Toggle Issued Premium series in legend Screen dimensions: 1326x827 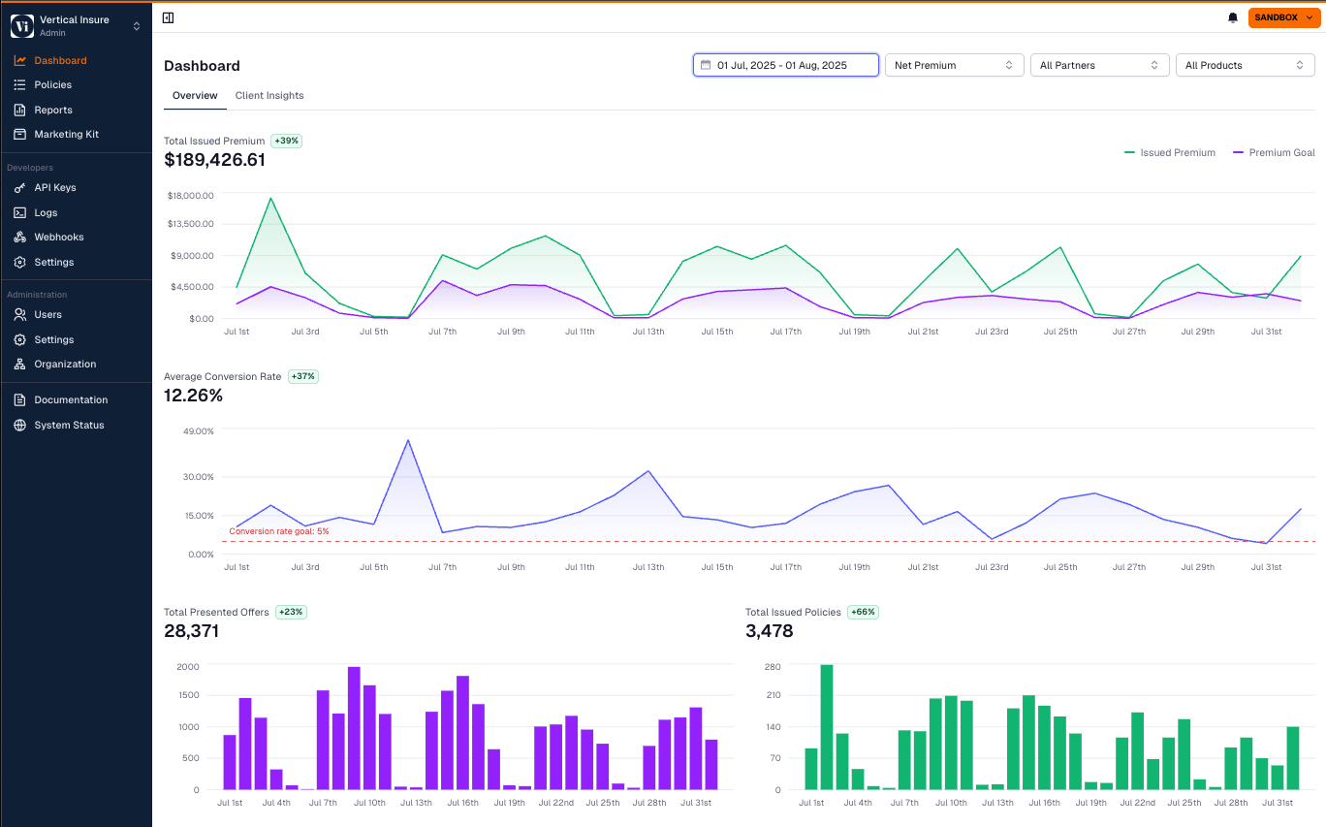coord(1170,153)
